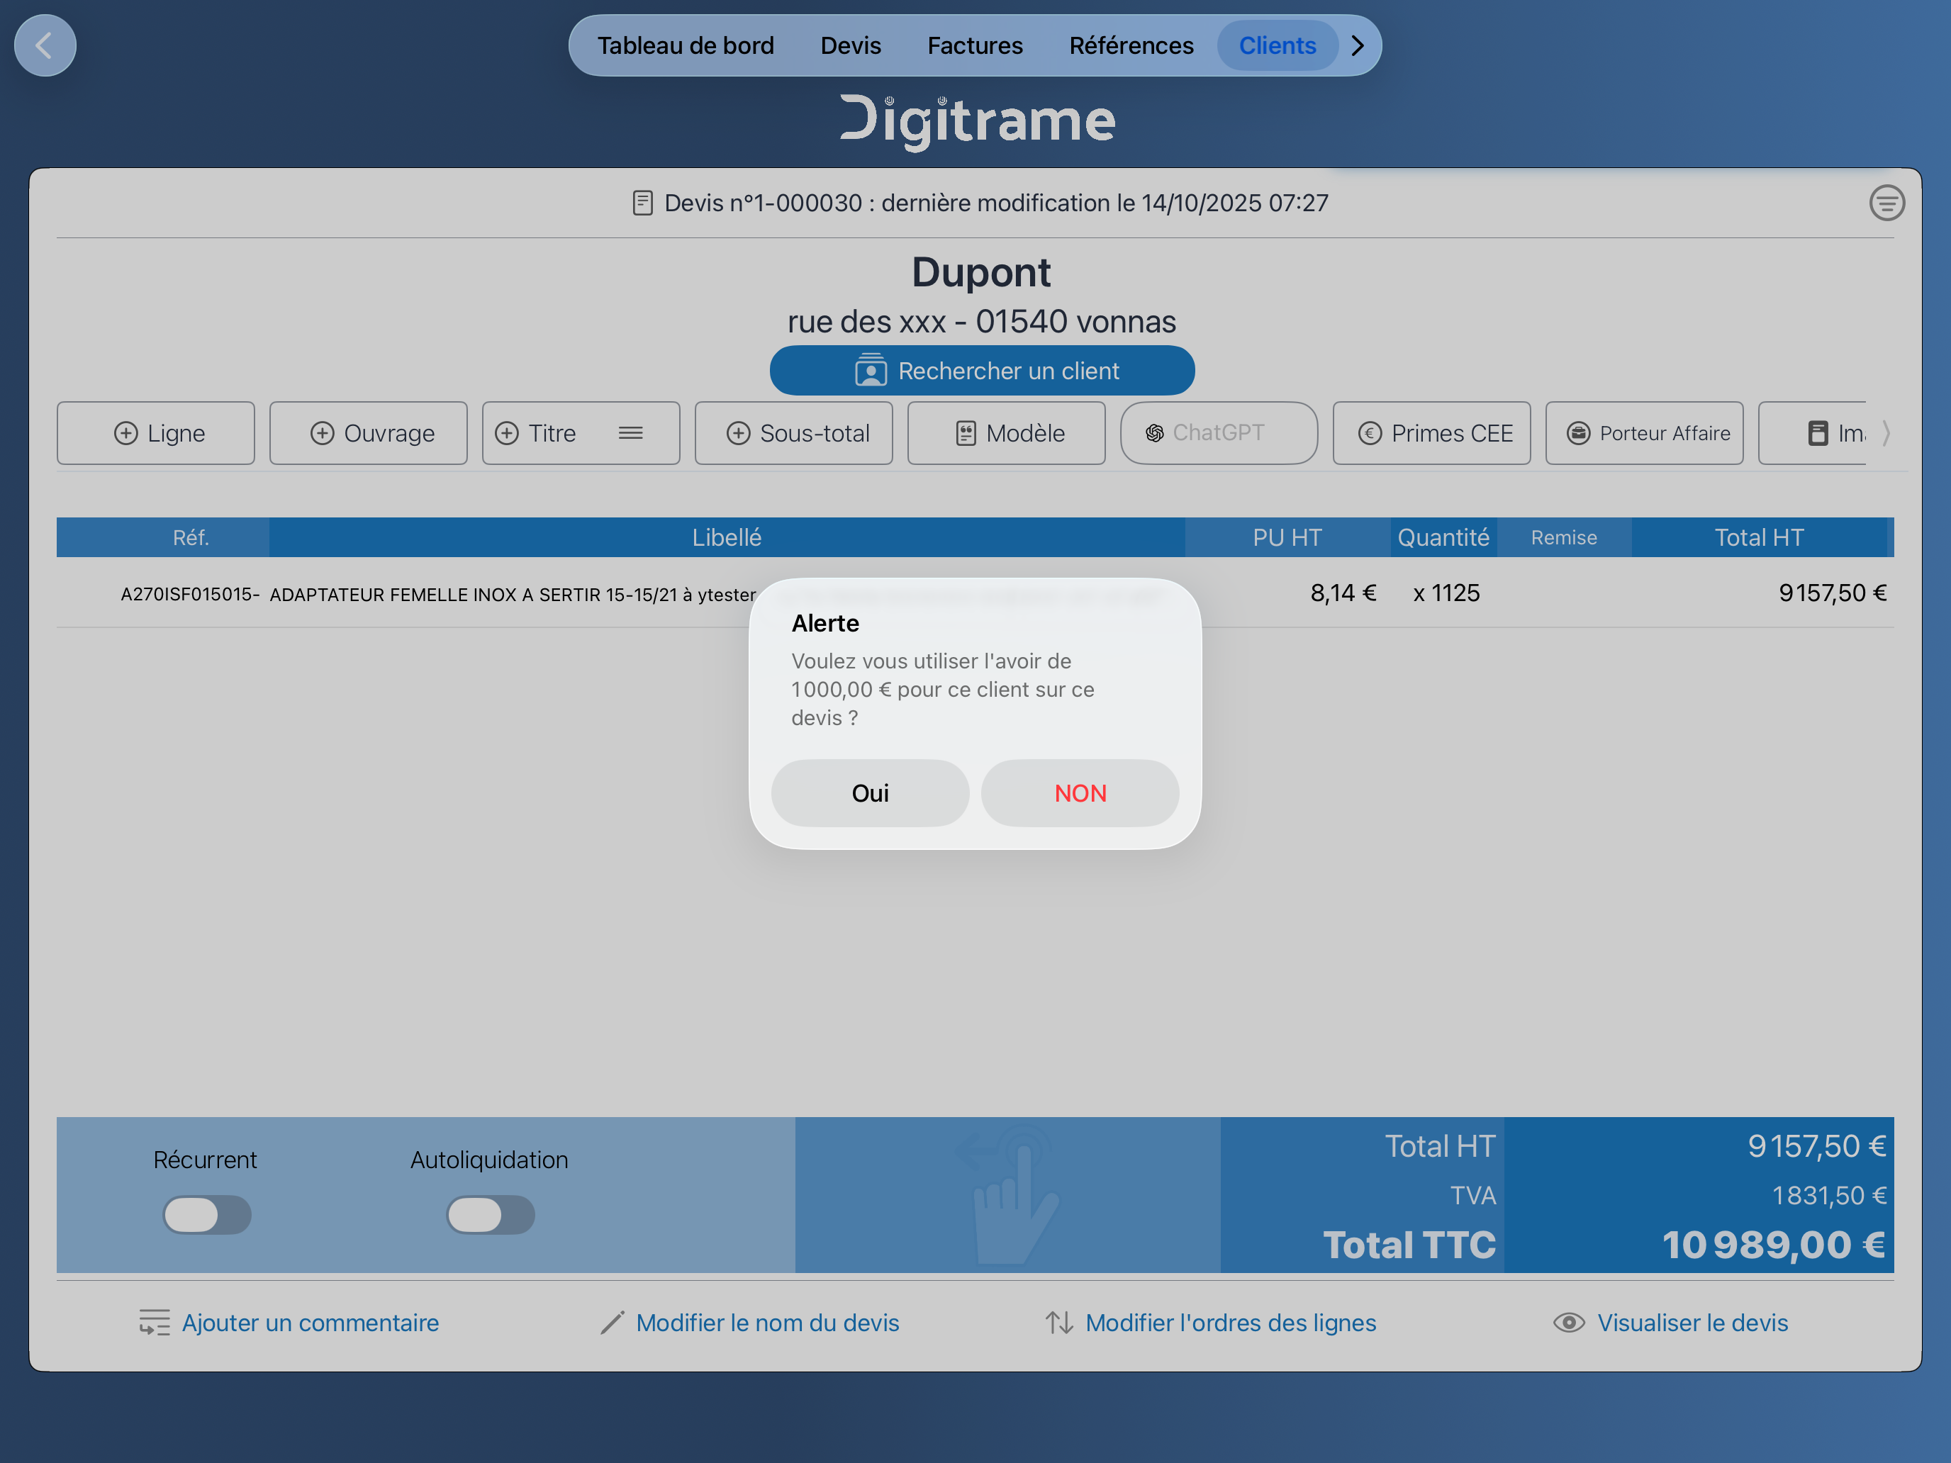Open the Tableau de bord tab

[x=686, y=46]
